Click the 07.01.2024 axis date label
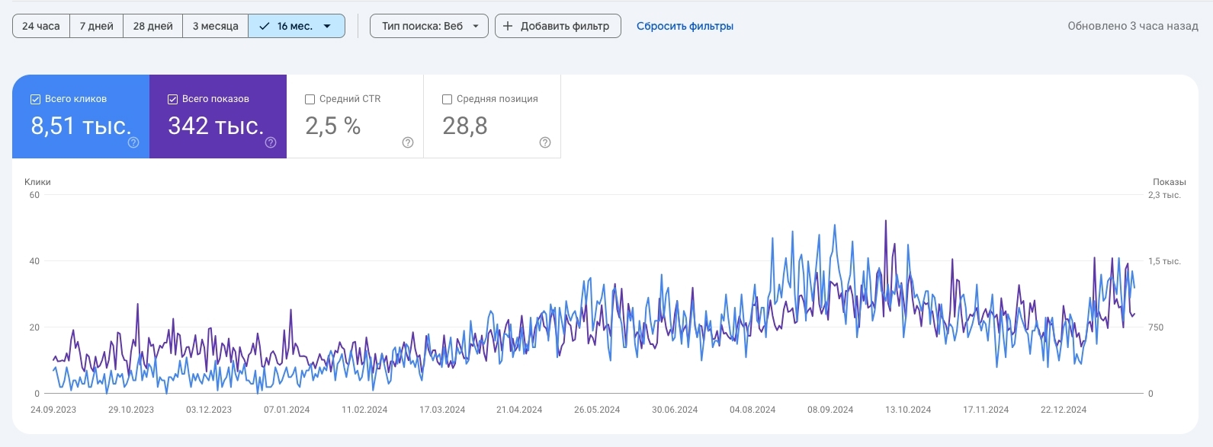 click(x=287, y=410)
